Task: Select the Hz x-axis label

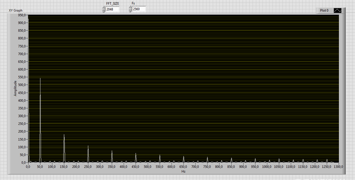Action: [184, 171]
